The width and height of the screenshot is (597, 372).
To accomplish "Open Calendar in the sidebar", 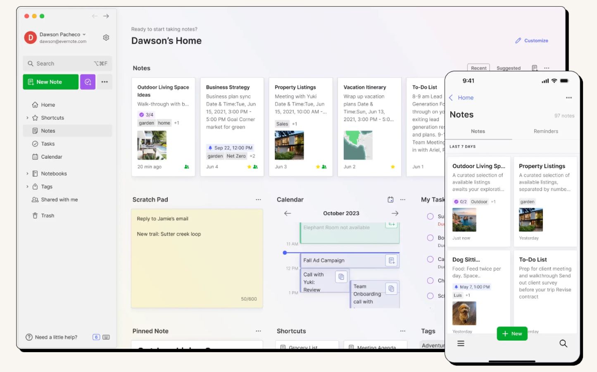I will click(67, 157).
